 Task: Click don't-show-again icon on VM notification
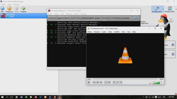click(x=137, y=18)
